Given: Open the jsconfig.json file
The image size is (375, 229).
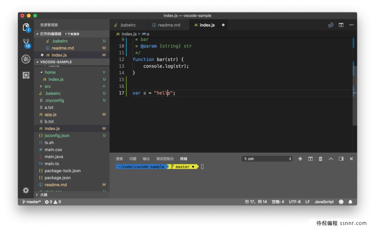Looking at the screenshot, I should coord(72,136).
